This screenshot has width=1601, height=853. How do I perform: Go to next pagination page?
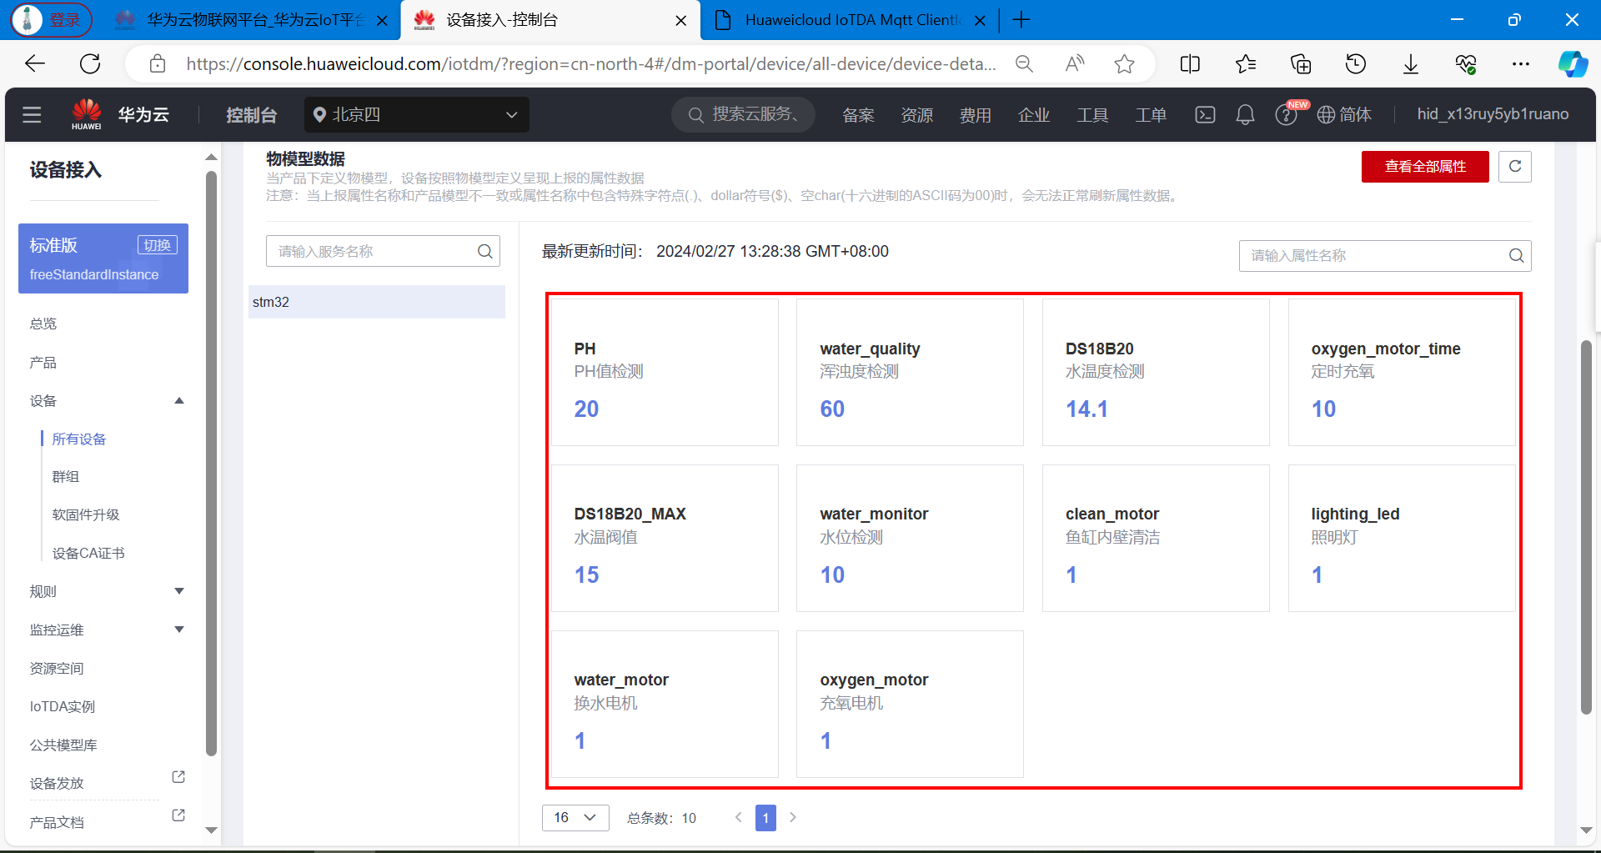tap(793, 818)
